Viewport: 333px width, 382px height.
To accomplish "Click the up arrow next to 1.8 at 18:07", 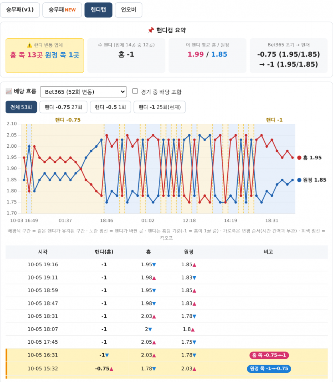I will click(x=193, y=329).
